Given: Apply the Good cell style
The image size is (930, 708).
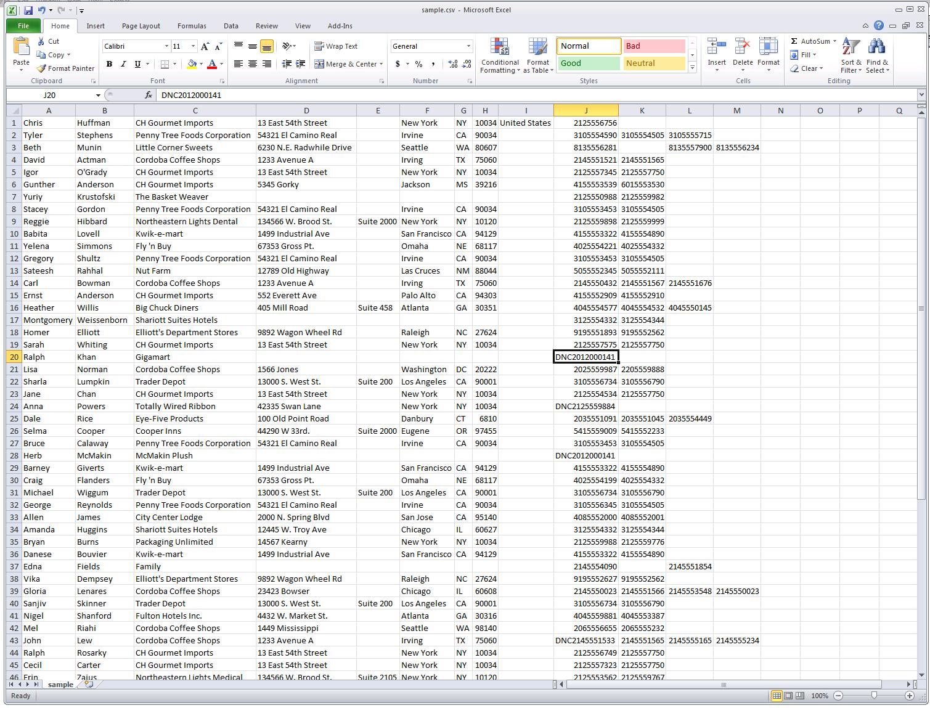Looking at the screenshot, I should click(x=589, y=63).
